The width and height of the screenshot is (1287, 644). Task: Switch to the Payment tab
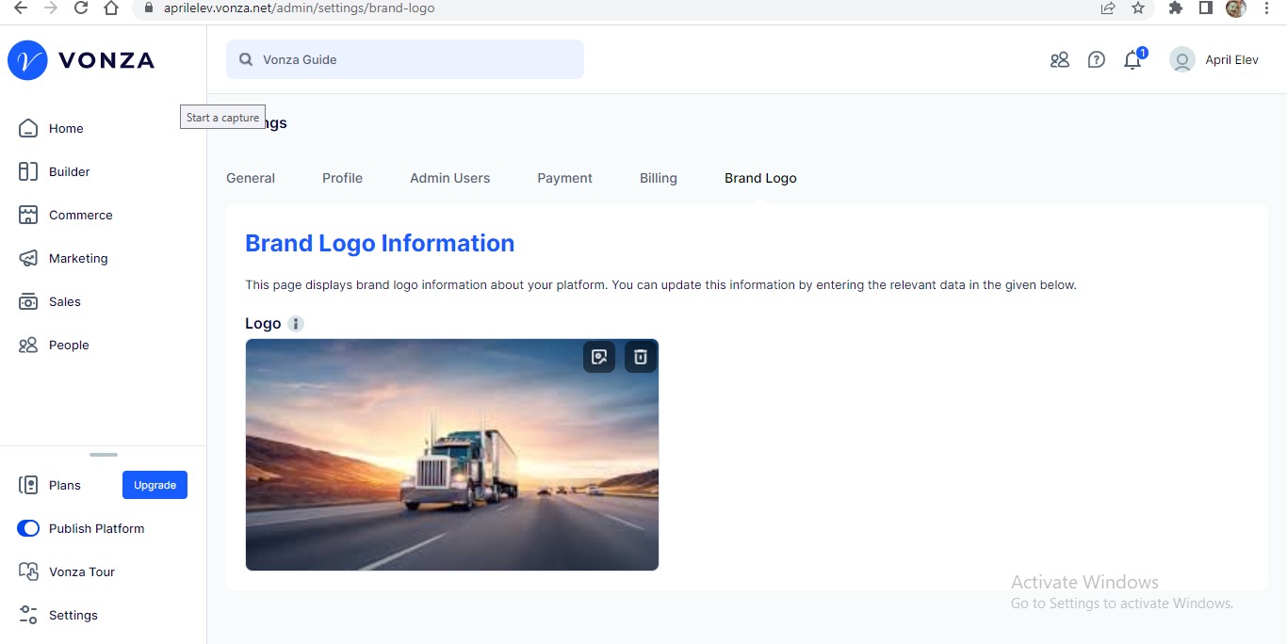tap(564, 178)
